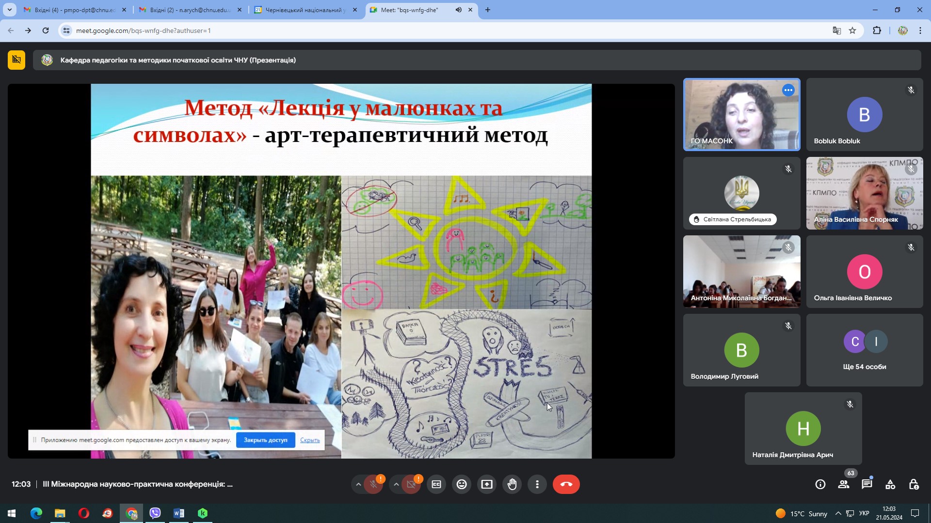The image size is (931, 523).
Task: Toggle the muted microphone button
Action: point(373,484)
